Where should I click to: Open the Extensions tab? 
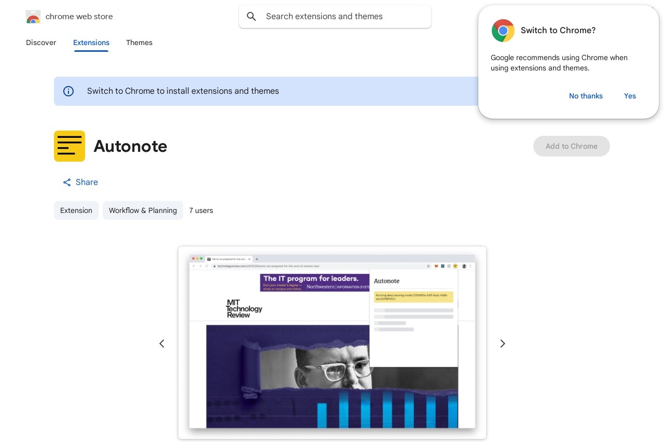[91, 42]
